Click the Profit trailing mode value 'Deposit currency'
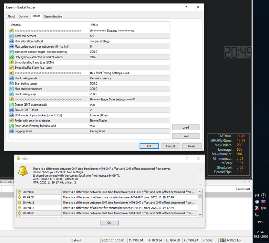The width and height of the screenshot is (269, 243). tap(100, 78)
